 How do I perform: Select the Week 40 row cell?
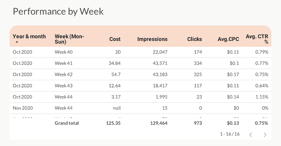pyautogui.click(x=64, y=52)
